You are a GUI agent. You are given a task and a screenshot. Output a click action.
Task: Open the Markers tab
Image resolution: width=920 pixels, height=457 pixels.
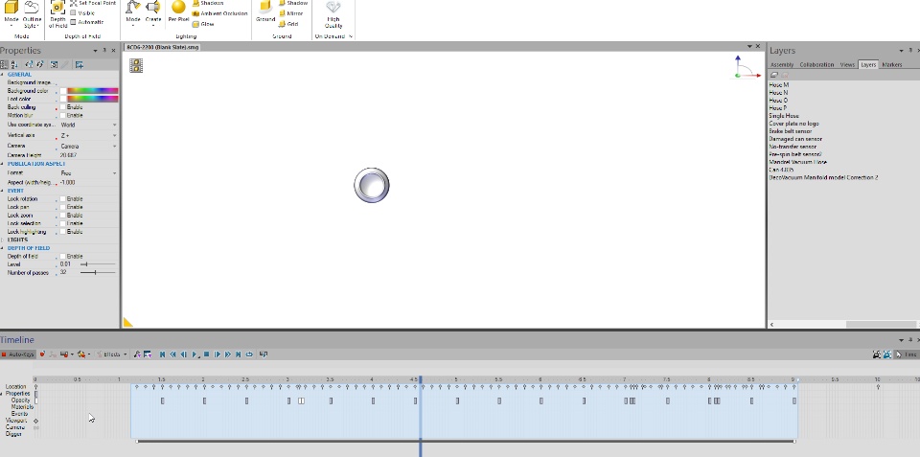(x=892, y=64)
